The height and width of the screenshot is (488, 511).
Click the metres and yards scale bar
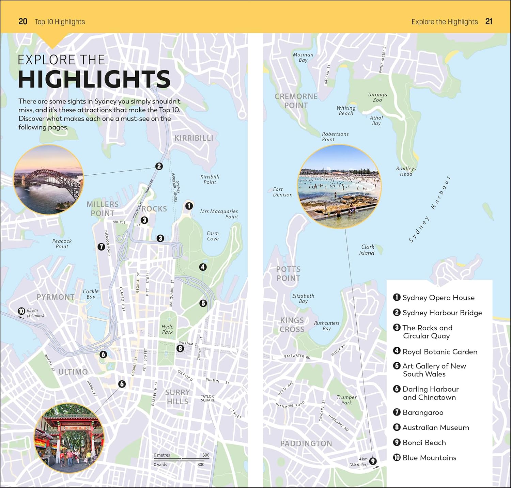[181, 459]
